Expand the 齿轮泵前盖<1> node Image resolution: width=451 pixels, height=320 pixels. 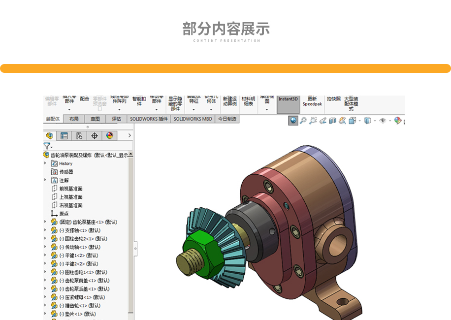coord(45,280)
